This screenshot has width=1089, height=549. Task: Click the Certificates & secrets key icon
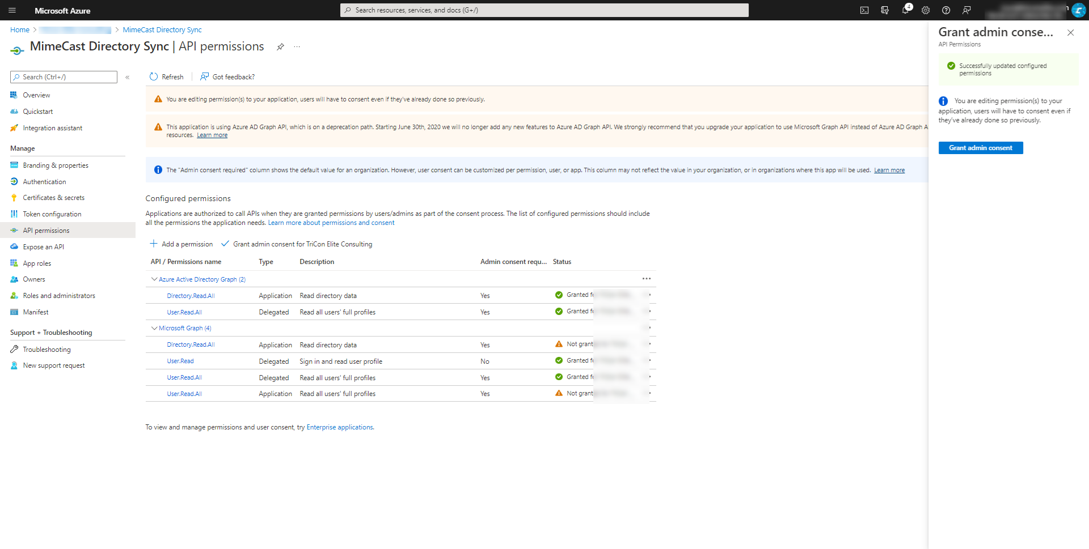pos(14,198)
